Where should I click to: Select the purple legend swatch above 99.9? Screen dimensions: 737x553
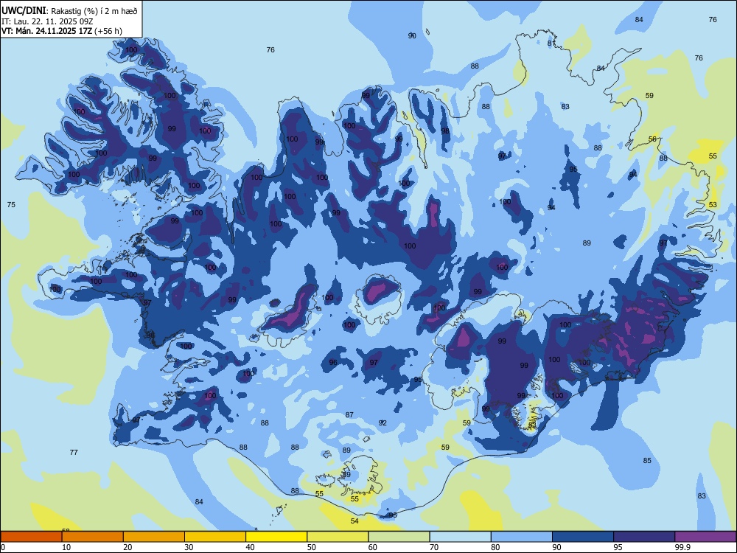pos(705,537)
